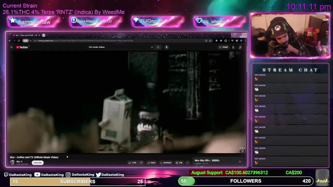The width and height of the screenshot is (333, 187).
Task: Select the Blur - Coffee And TV tab
Action: pos(25,35)
